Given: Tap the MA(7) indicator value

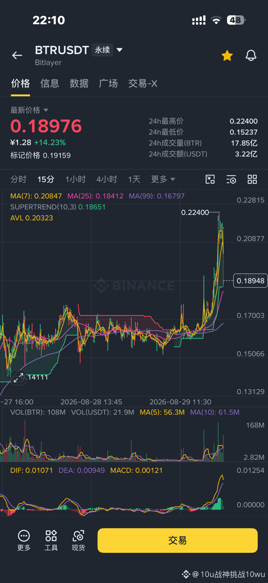Looking at the screenshot, I should (36, 196).
